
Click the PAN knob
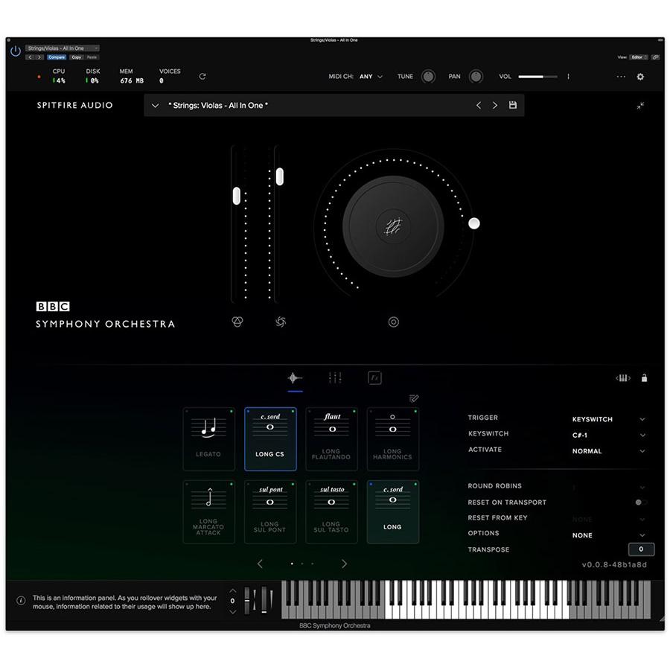(476, 77)
